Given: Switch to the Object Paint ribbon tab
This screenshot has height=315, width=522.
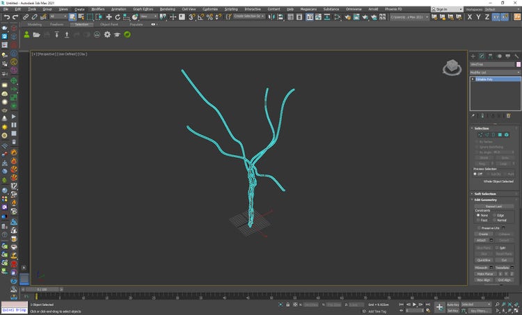Looking at the screenshot, I should click(109, 24).
